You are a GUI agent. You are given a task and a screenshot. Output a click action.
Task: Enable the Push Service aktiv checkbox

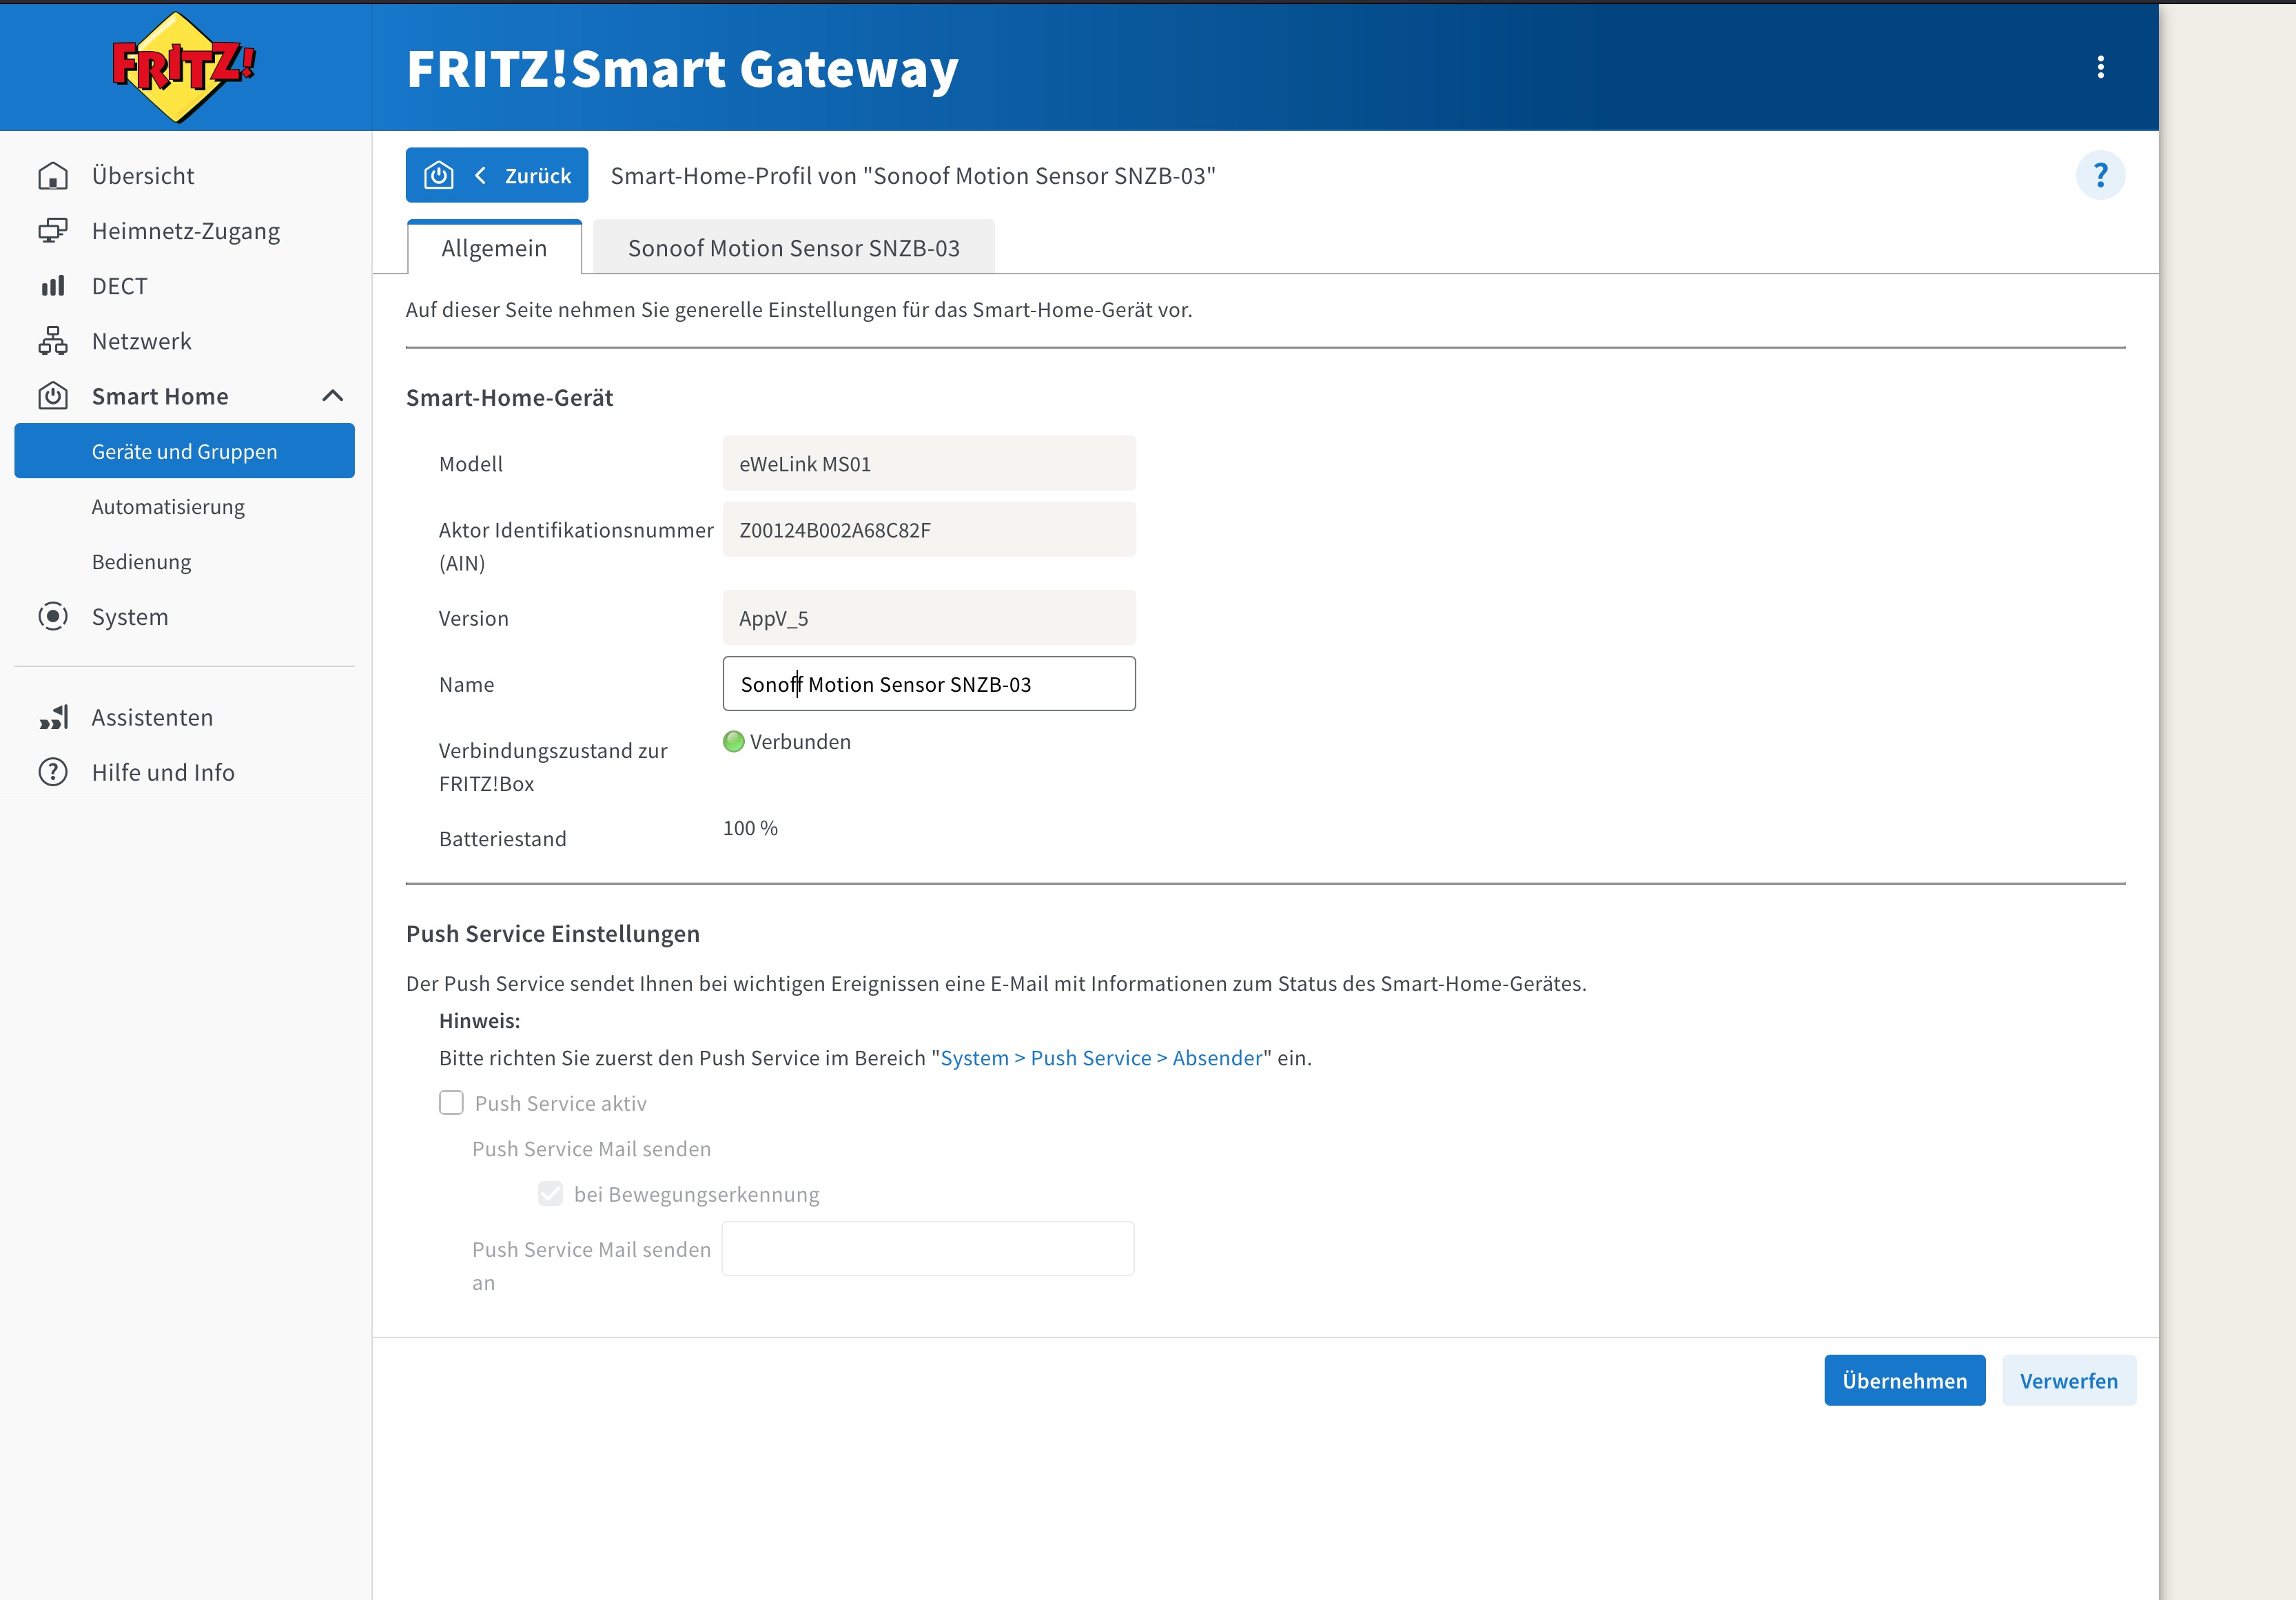pyautogui.click(x=451, y=1103)
